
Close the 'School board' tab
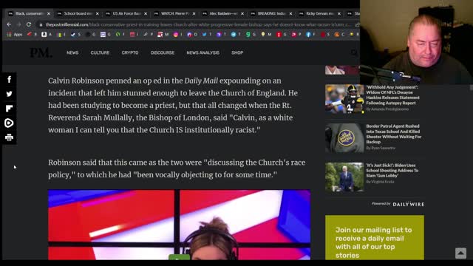click(97, 13)
